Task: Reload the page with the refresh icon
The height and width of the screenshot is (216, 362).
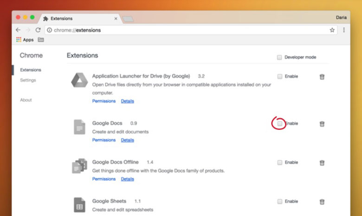Action: pyautogui.click(x=38, y=30)
